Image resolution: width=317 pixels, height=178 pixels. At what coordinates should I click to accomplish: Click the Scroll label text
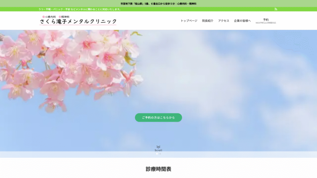coord(158,150)
